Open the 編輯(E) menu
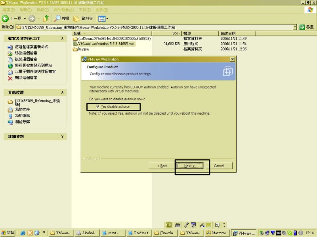Image resolution: width=317 pixels, height=237 pixels. point(25,9)
